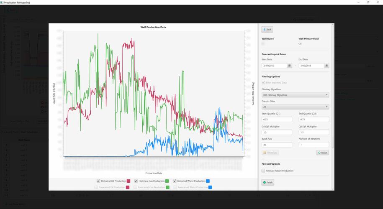Toggle Forecasted Oil Production checkbox
383x209 pixels.
[x=96, y=187]
